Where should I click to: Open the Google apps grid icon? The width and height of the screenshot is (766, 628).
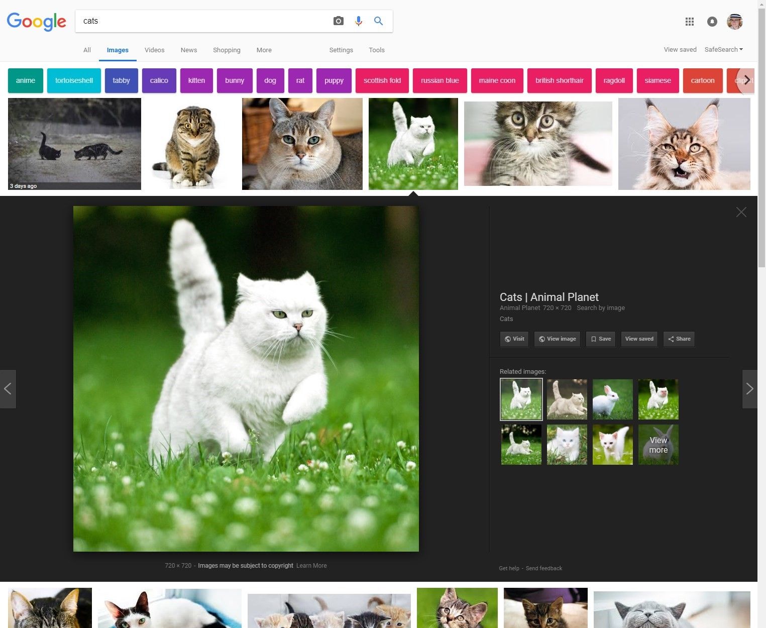click(689, 22)
